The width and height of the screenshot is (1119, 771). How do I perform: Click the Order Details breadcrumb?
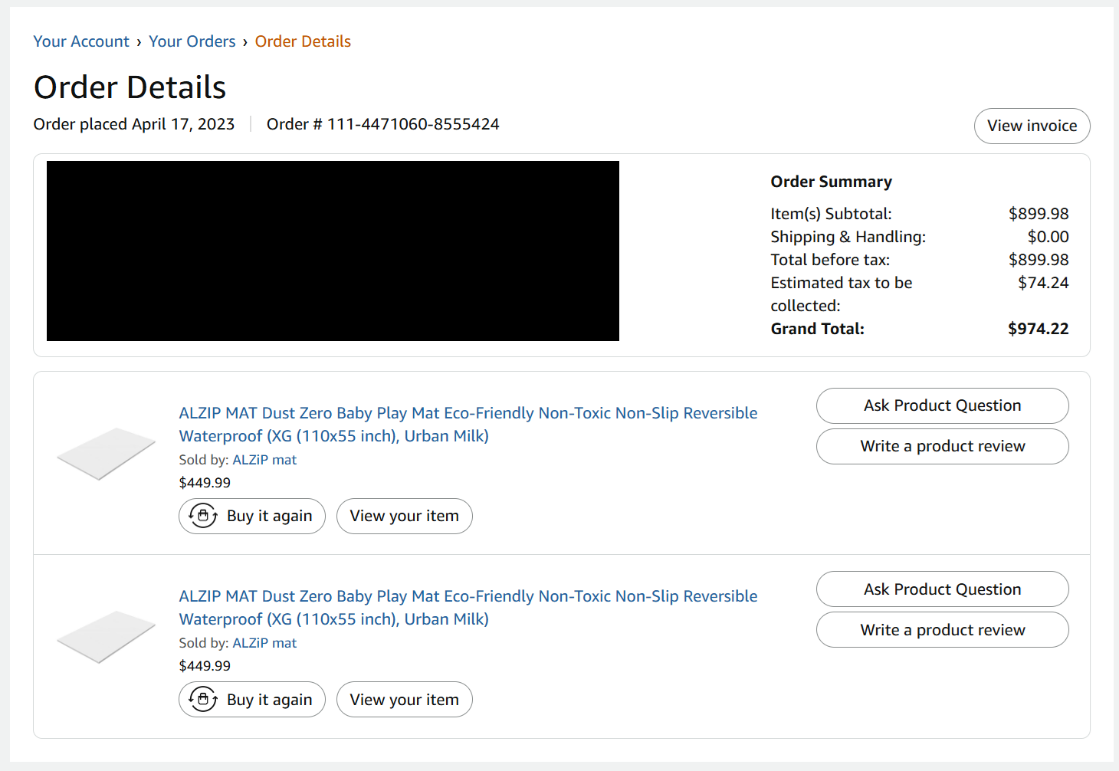pyautogui.click(x=303, y=41)
